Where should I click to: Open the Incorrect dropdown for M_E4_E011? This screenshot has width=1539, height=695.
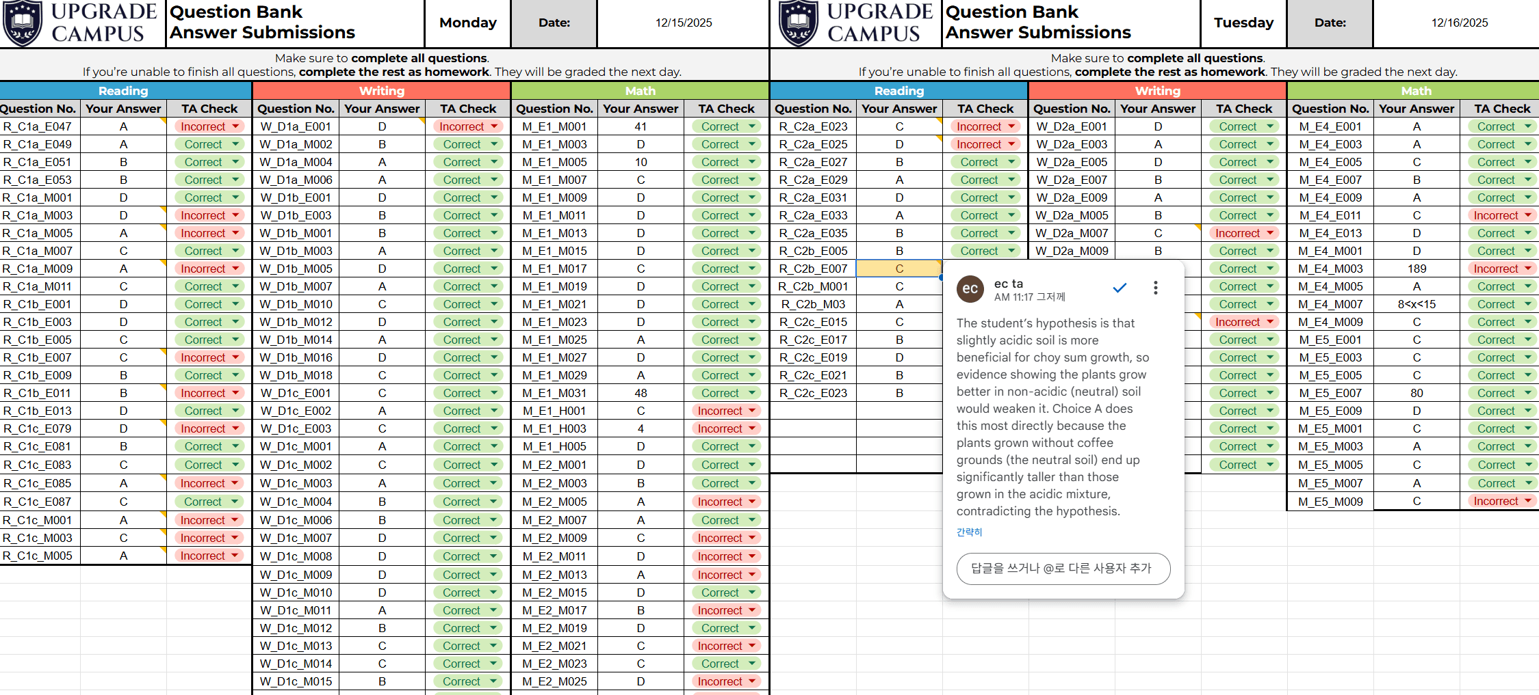point(1528,215)
